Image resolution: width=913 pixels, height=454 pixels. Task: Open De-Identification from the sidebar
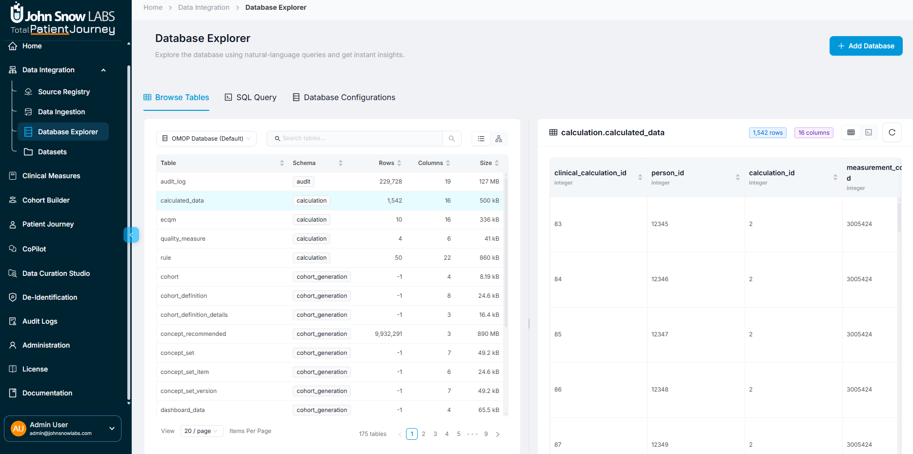[50, 297]
